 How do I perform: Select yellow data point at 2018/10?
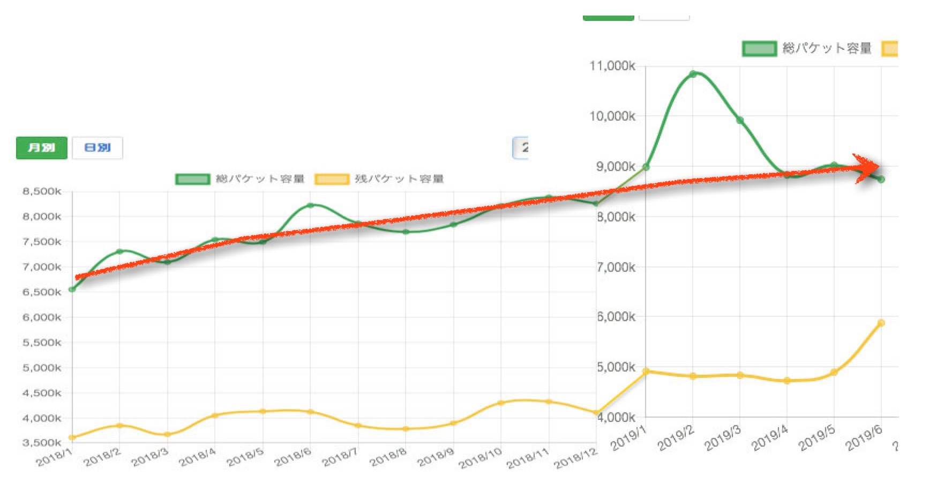coord(501,403)
